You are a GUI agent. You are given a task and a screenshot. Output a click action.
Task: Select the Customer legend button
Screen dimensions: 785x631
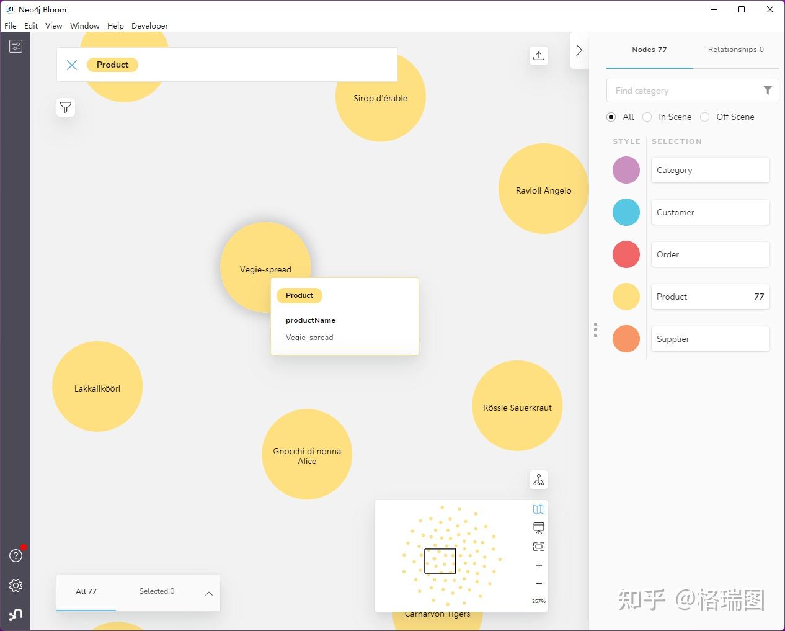coord(711,212)
